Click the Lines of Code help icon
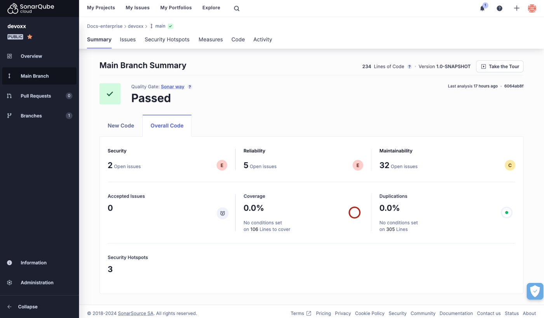Screen dimensions: 544x318 tap(409, 66)
